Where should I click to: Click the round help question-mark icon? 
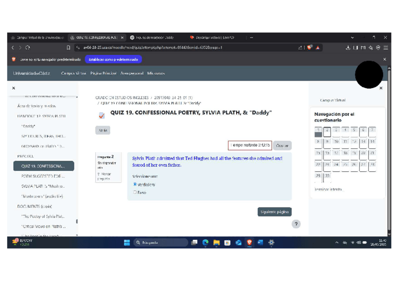coord(296,224)
